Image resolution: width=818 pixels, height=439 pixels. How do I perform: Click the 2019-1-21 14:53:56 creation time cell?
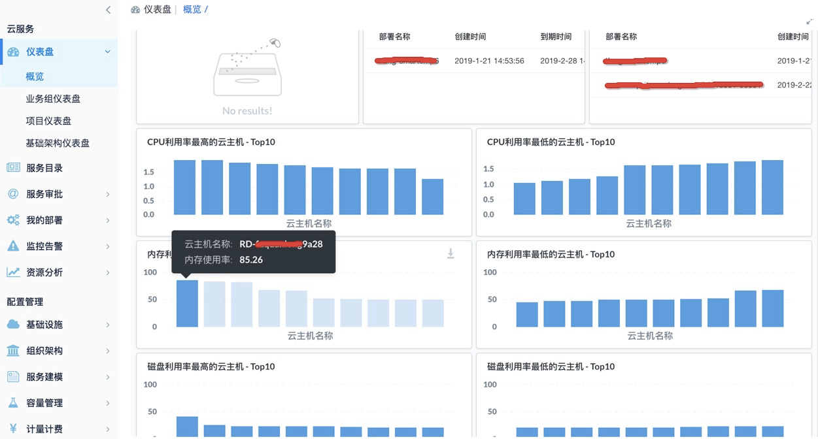(489, 61)
